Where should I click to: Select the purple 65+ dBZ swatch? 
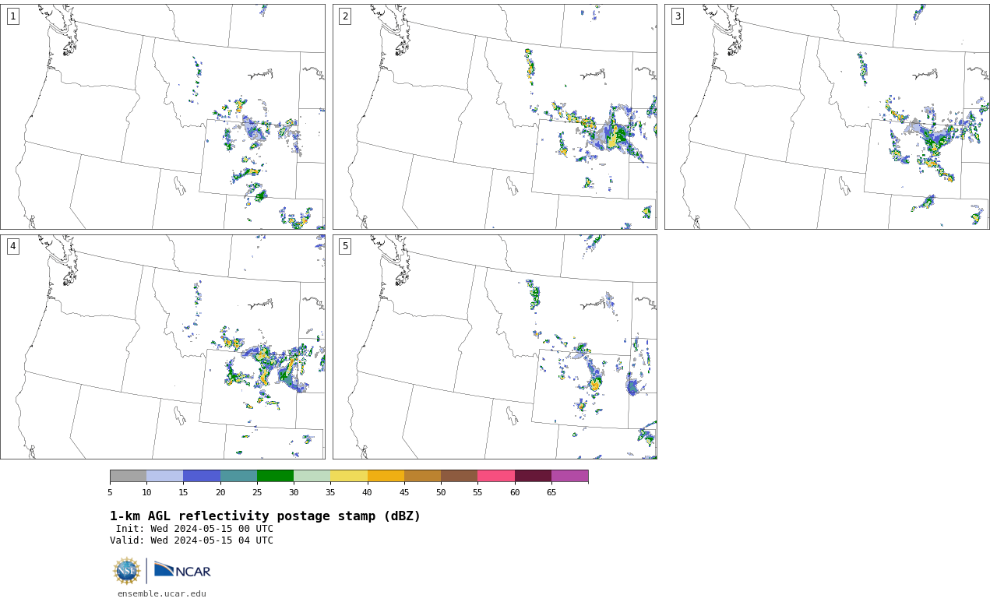569,476
